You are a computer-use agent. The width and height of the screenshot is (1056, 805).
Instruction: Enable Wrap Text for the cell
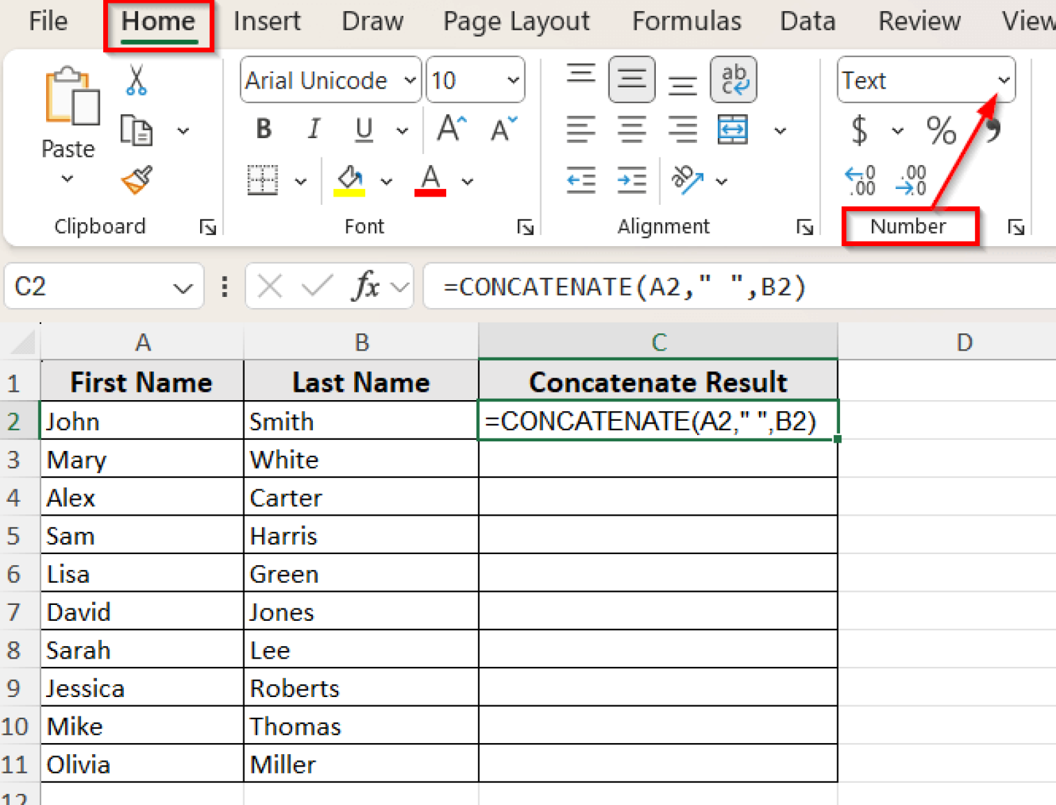click(734, 79)
